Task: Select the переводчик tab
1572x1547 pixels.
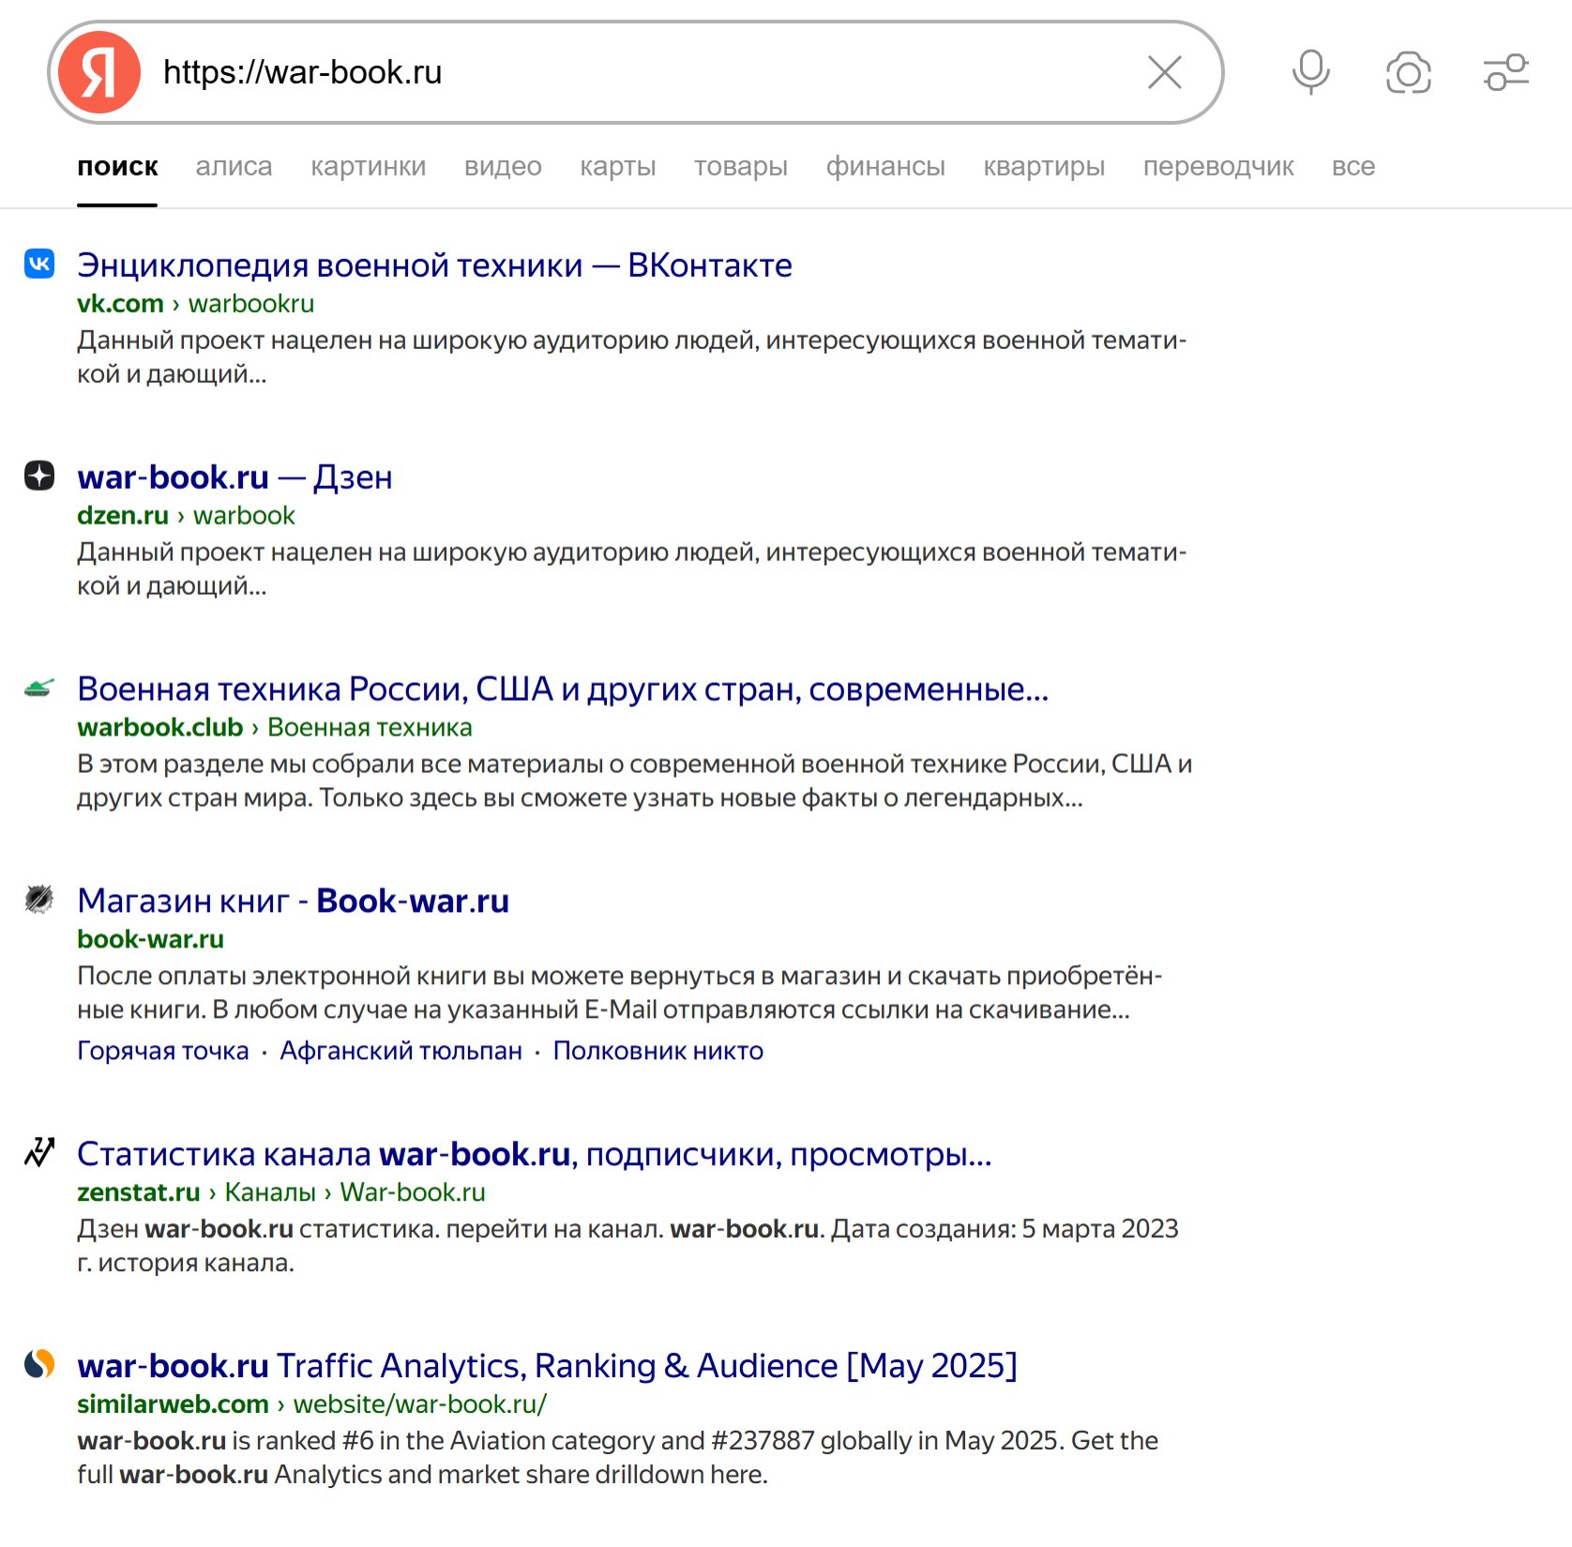Action: (1217, 167)
